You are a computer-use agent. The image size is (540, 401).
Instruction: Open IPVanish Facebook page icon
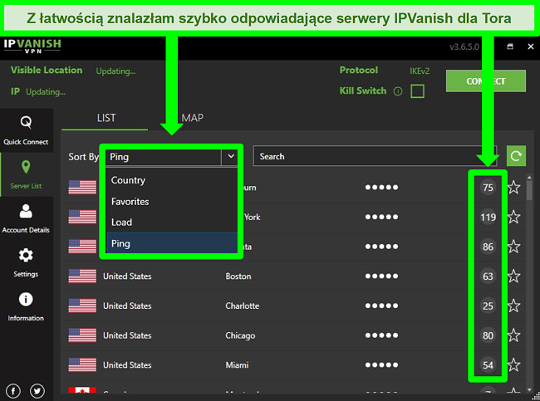[x=13, y=391]
